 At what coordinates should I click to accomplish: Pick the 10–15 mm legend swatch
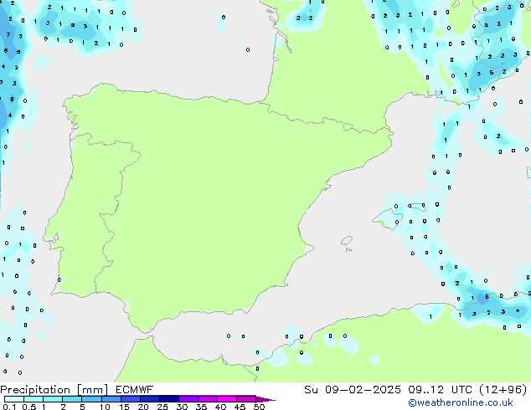111,399
